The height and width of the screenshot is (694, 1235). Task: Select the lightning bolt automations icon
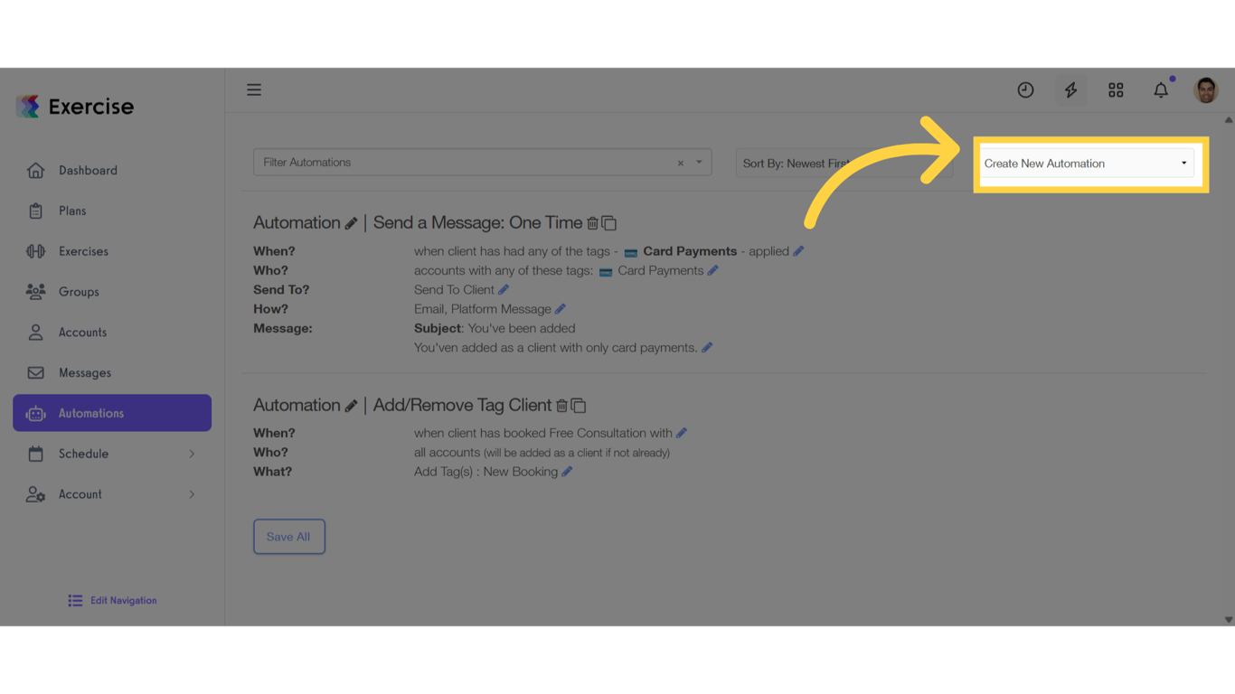coord(1070,89)
